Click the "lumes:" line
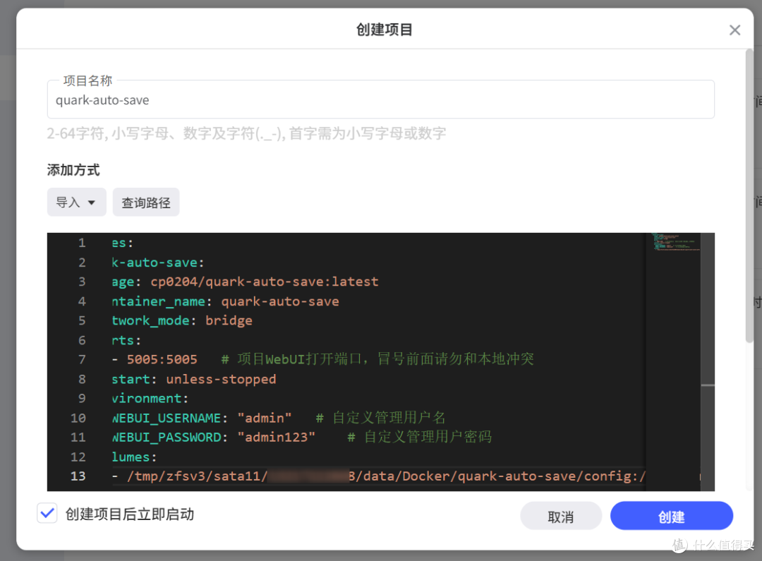 tap(134, 457)
